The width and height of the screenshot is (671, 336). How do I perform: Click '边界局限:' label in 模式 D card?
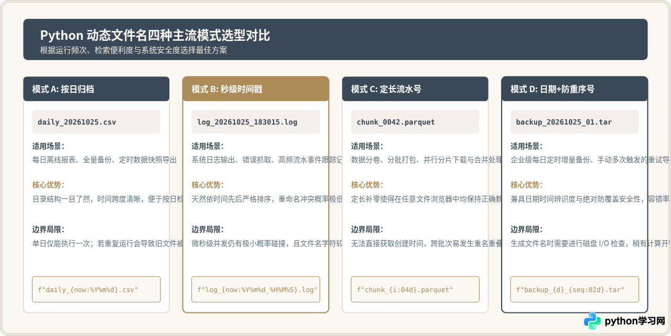[x=526, y=230]
